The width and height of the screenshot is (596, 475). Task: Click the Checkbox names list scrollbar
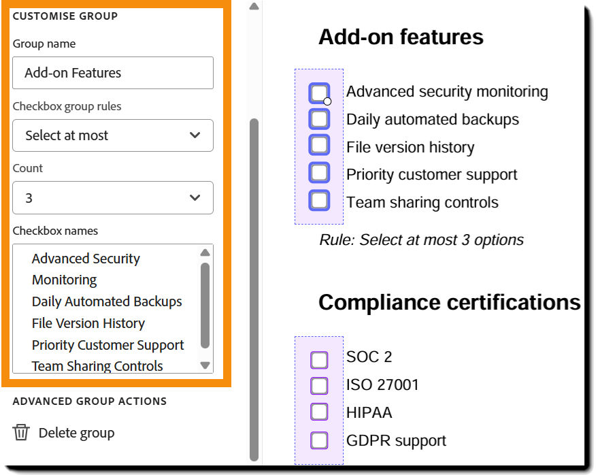click(x=205, y=303)
